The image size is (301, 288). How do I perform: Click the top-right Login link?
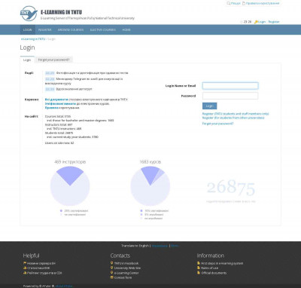tap(262, 22)
